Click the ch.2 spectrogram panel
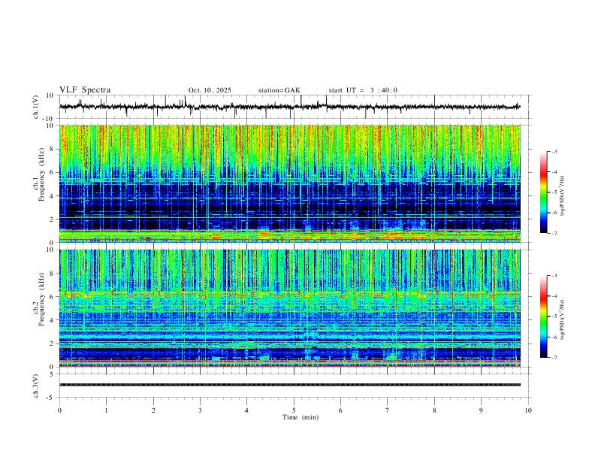This screenshot has width=595, height=460. tap(290, 308)
